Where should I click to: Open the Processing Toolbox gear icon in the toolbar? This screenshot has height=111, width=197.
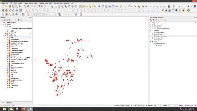click(x=110, y=6)
